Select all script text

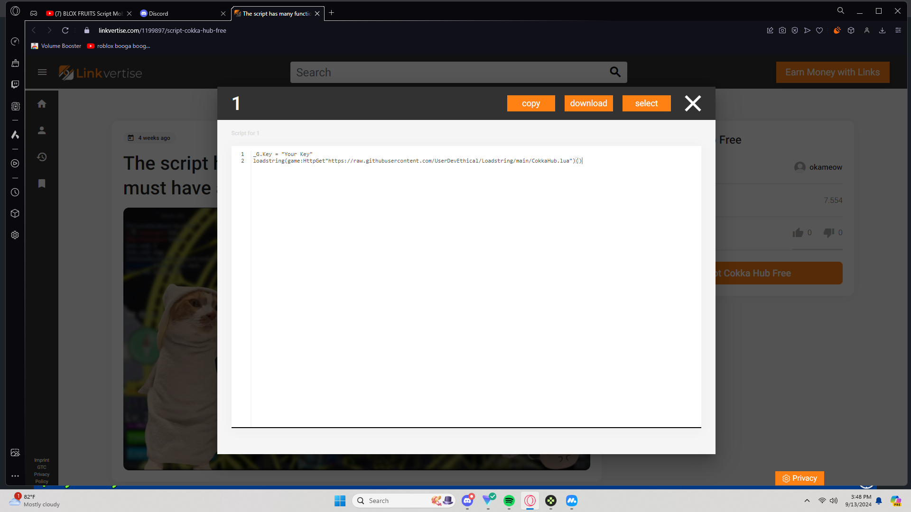pyautogui.click(x=646, y=103)
